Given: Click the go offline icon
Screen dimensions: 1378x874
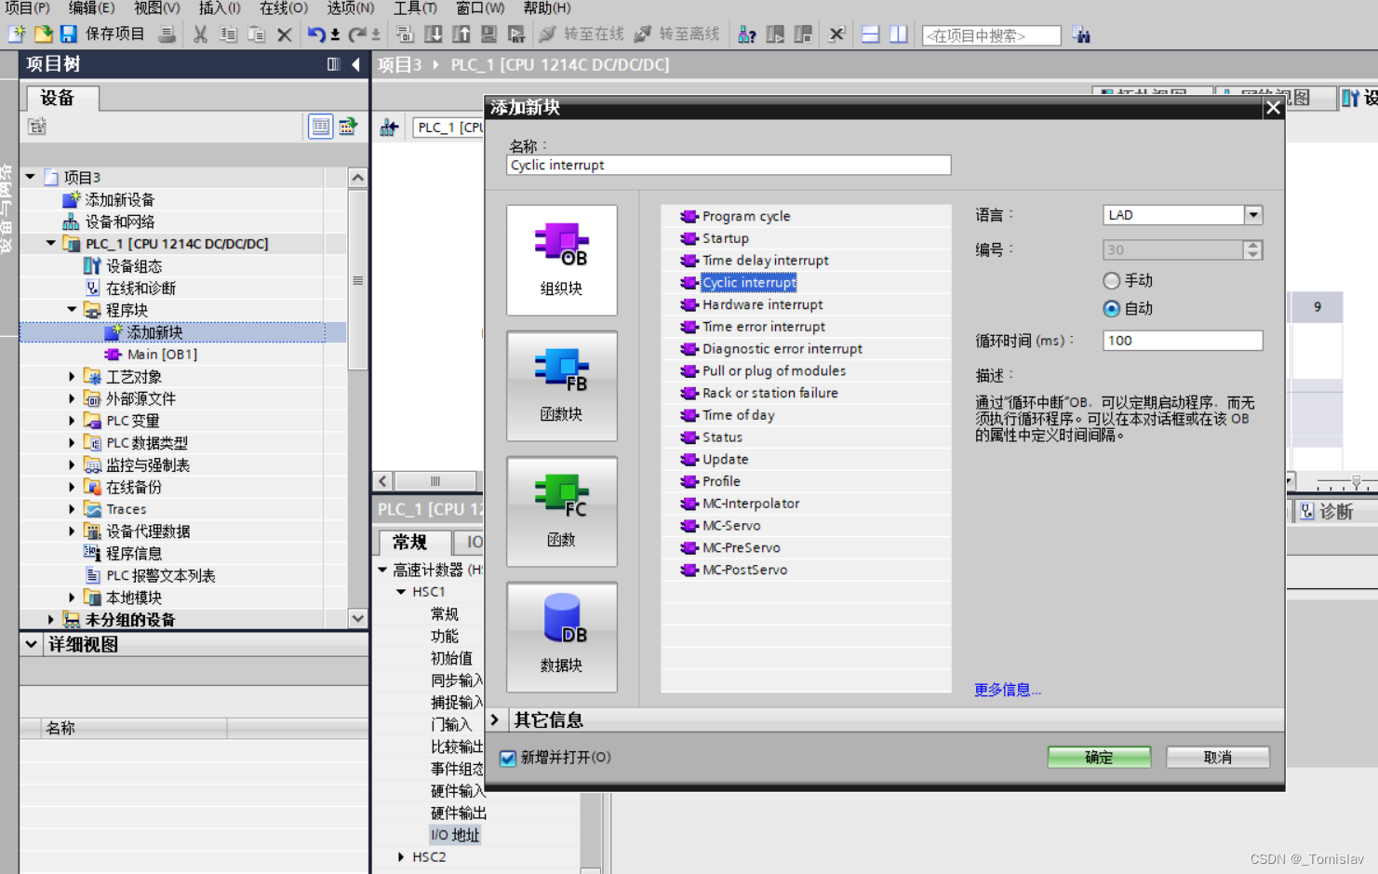Looking at the screenshot, I should pyautogui.click(x=642, y=34).
